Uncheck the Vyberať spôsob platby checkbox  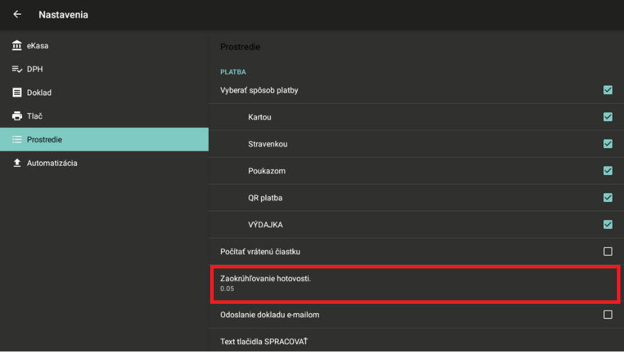pyautogui.click(x=608, y=90)
